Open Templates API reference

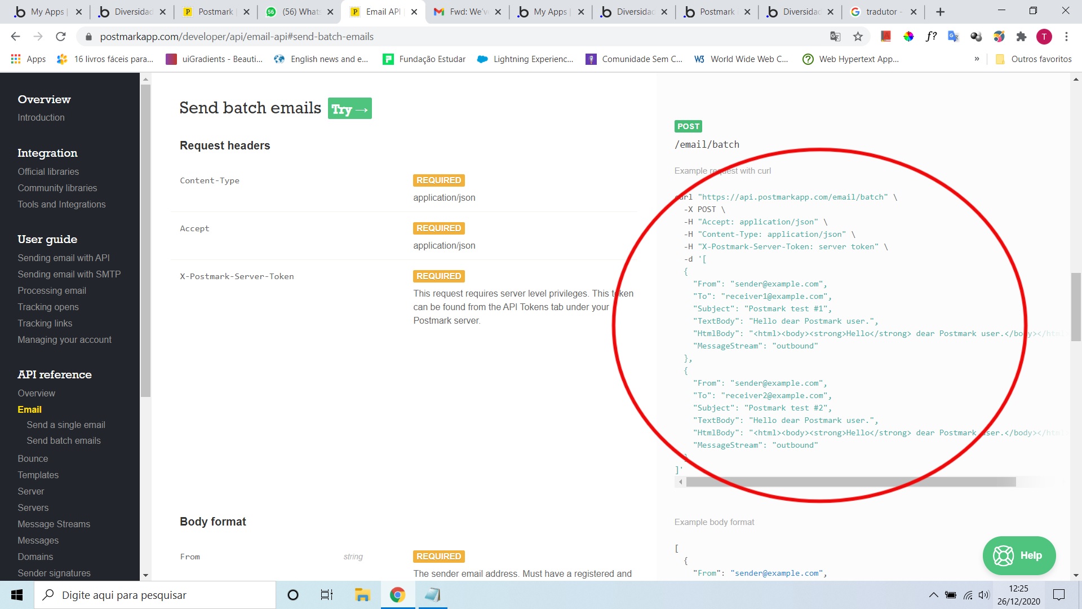(38, 475)
